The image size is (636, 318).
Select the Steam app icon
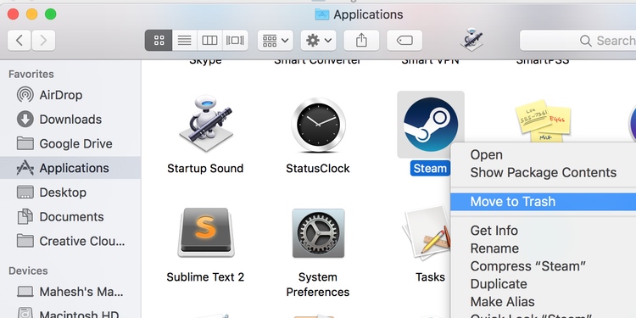431,125
